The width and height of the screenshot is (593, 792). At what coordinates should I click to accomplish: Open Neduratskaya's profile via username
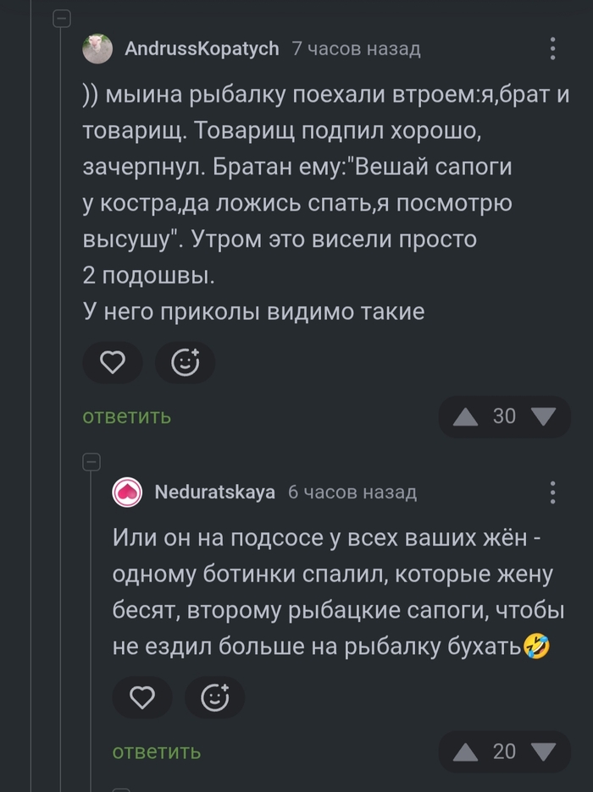(215, 492)
